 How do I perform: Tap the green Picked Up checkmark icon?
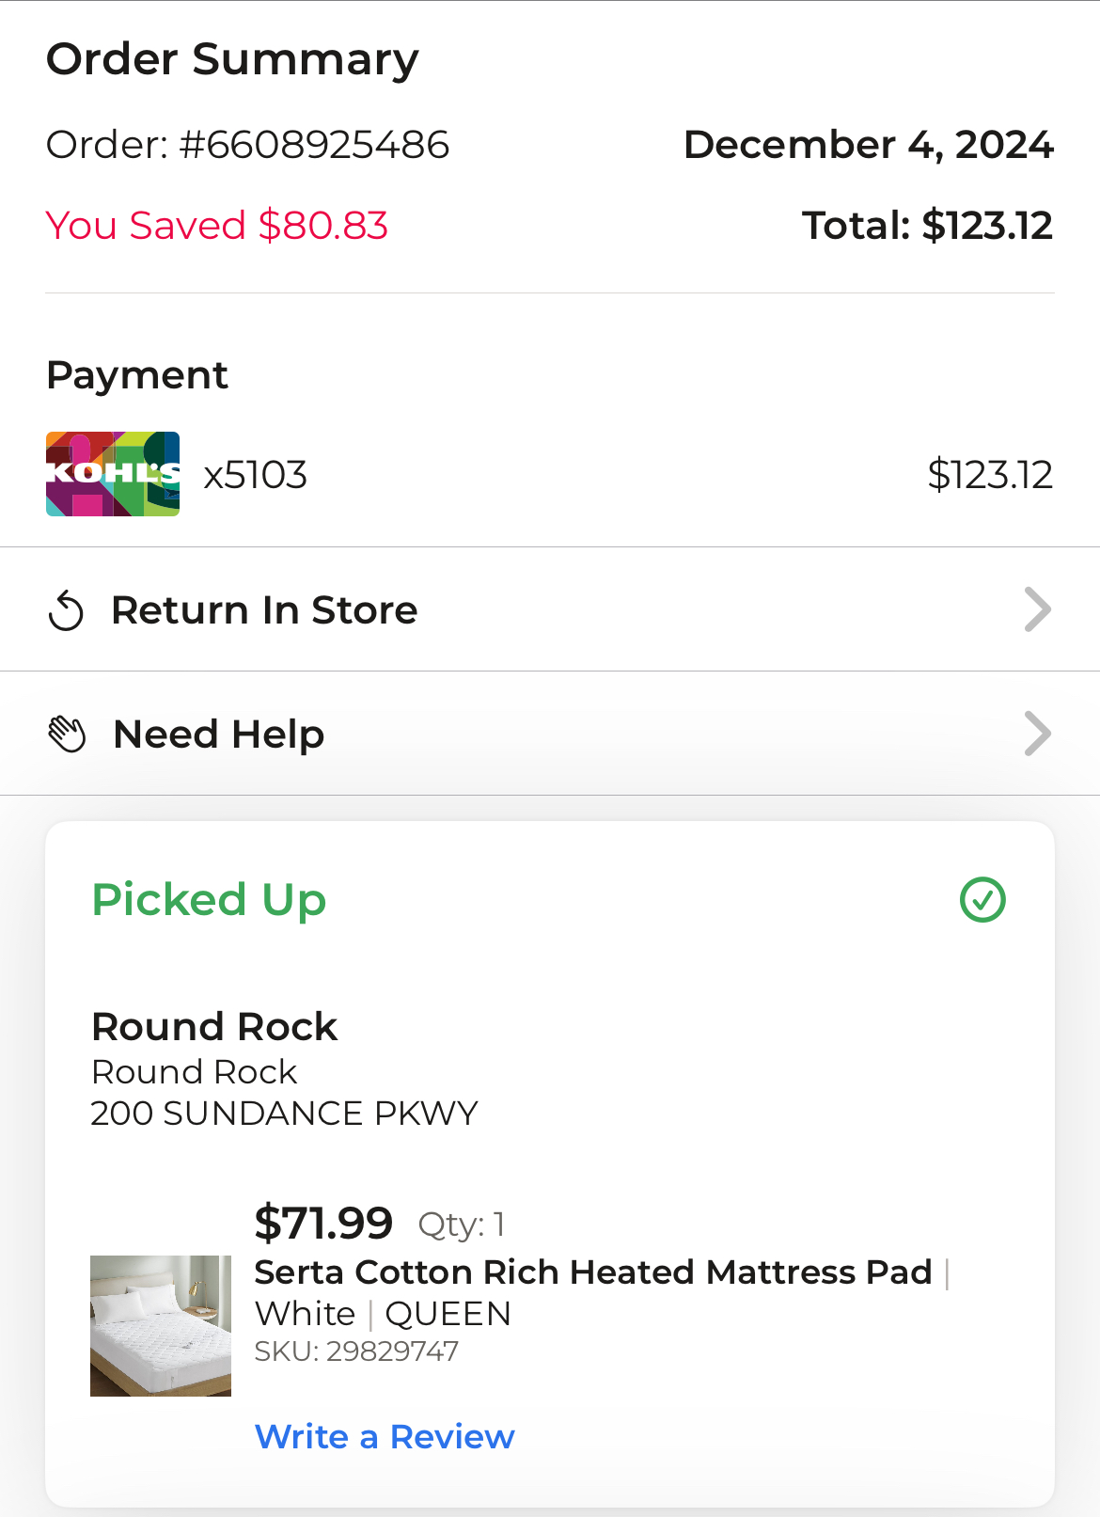[982, 900]
